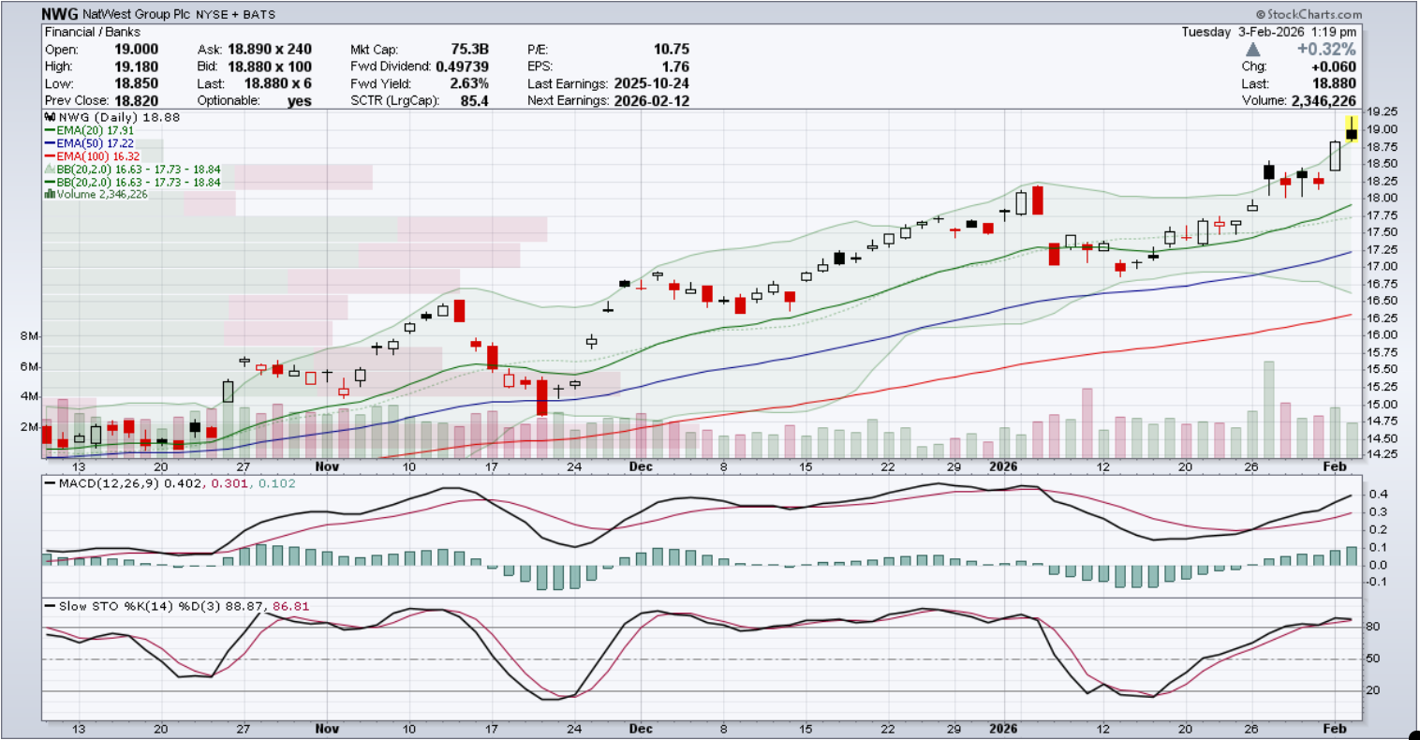This screenshot has width=1420, height=740.
Task: Click the 'EMA(100) 16.32' legend entry
Action: [x=100, y=157]
